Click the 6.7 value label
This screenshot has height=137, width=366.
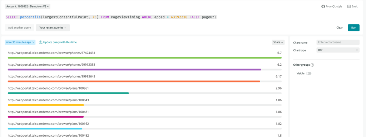(280, 53)
